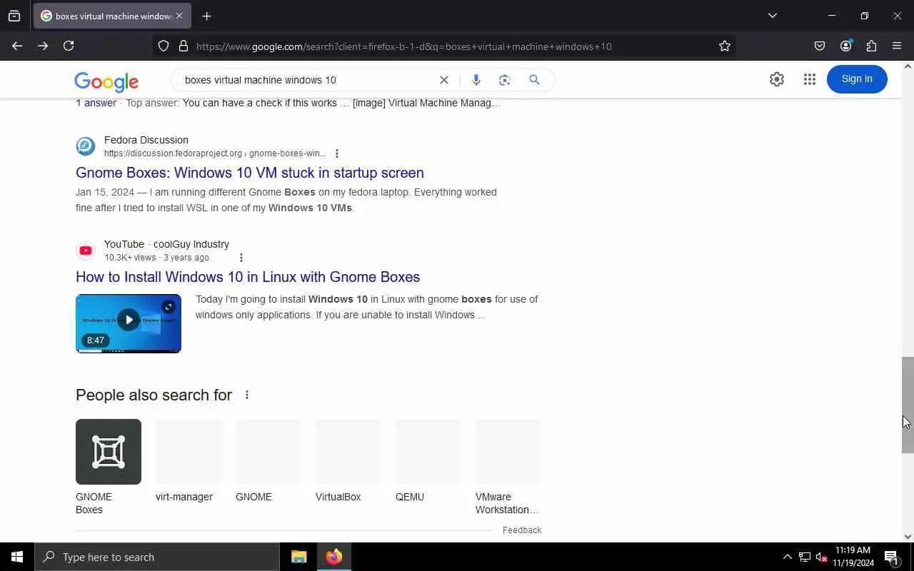914x571 pixels.
Task: Start voice search with microphone icon
Action: pos(476,80)
